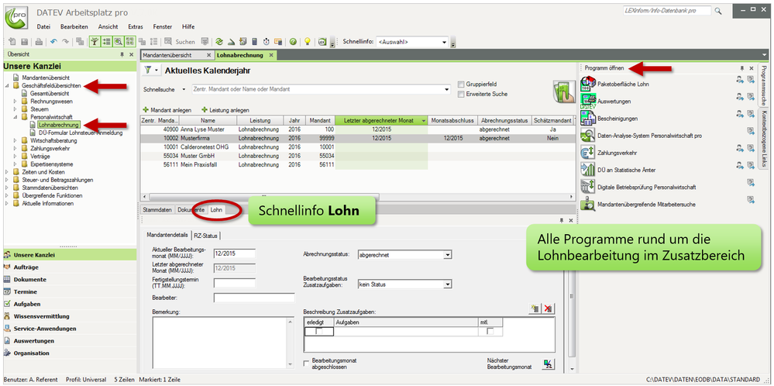Open the Extras menu
The width and height of the screenshot is (774, 386).
[136, 26]
